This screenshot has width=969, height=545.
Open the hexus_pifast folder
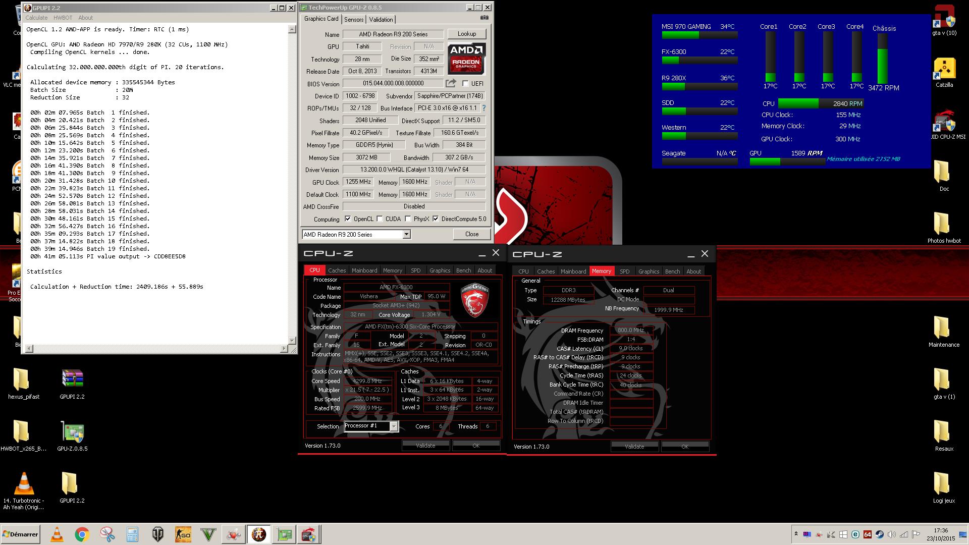tap(23, 384)
